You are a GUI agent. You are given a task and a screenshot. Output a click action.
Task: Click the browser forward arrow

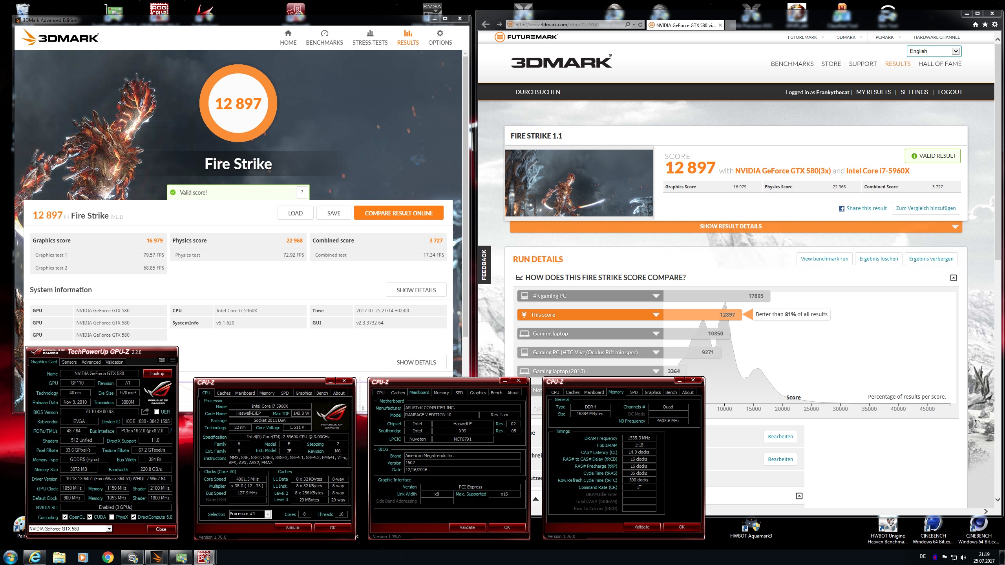(x=499, y=24)
